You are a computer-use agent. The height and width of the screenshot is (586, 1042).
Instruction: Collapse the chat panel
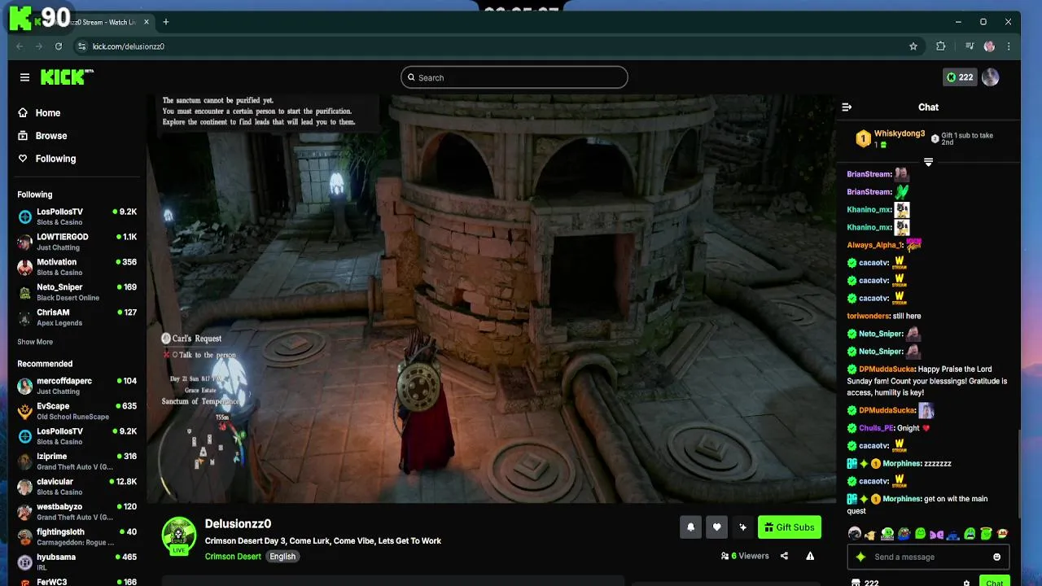click(x=847, y=107)
